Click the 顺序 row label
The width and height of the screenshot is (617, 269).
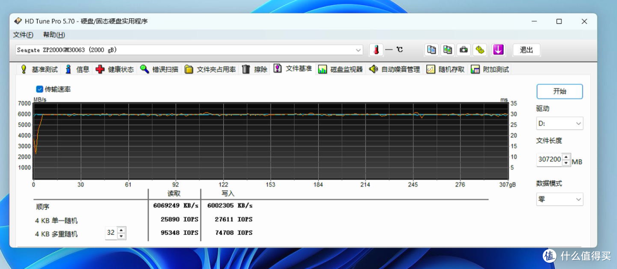42,206
